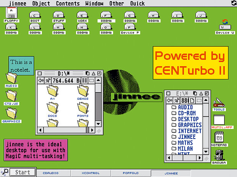Open the WORK drive E icon
This screenshot has width=237, height=177.
[83, 15]
